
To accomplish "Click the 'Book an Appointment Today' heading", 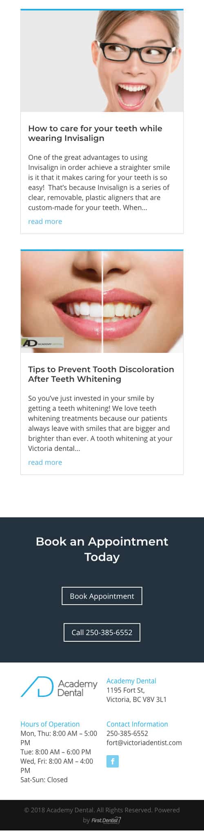I will pyautogui.click(x=102, y=549).
